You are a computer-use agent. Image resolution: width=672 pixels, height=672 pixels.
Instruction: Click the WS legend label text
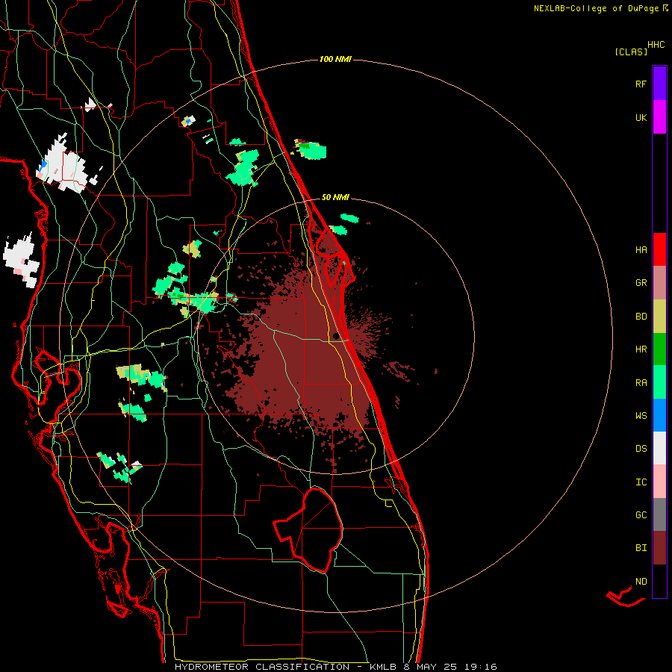point(641,416)
